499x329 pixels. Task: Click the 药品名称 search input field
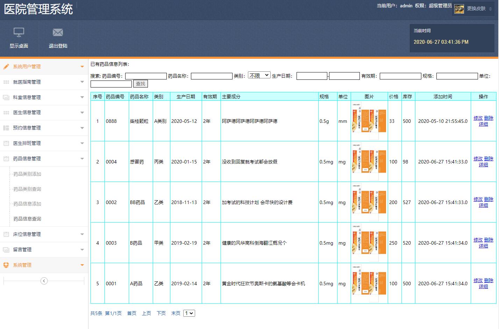click(x=212, y=76)
